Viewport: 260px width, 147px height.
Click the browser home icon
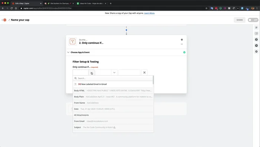click(x=16, y=8)
